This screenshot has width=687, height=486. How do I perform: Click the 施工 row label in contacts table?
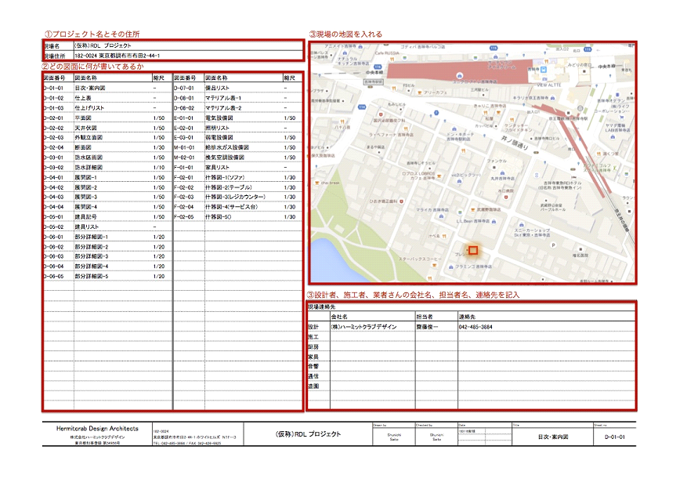coord(313,336)
